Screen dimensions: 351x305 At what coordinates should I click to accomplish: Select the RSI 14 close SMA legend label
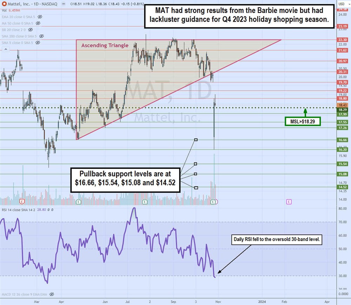[18, 210]
